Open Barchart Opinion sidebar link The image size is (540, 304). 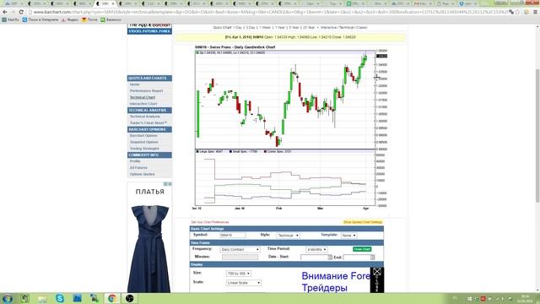143,136
